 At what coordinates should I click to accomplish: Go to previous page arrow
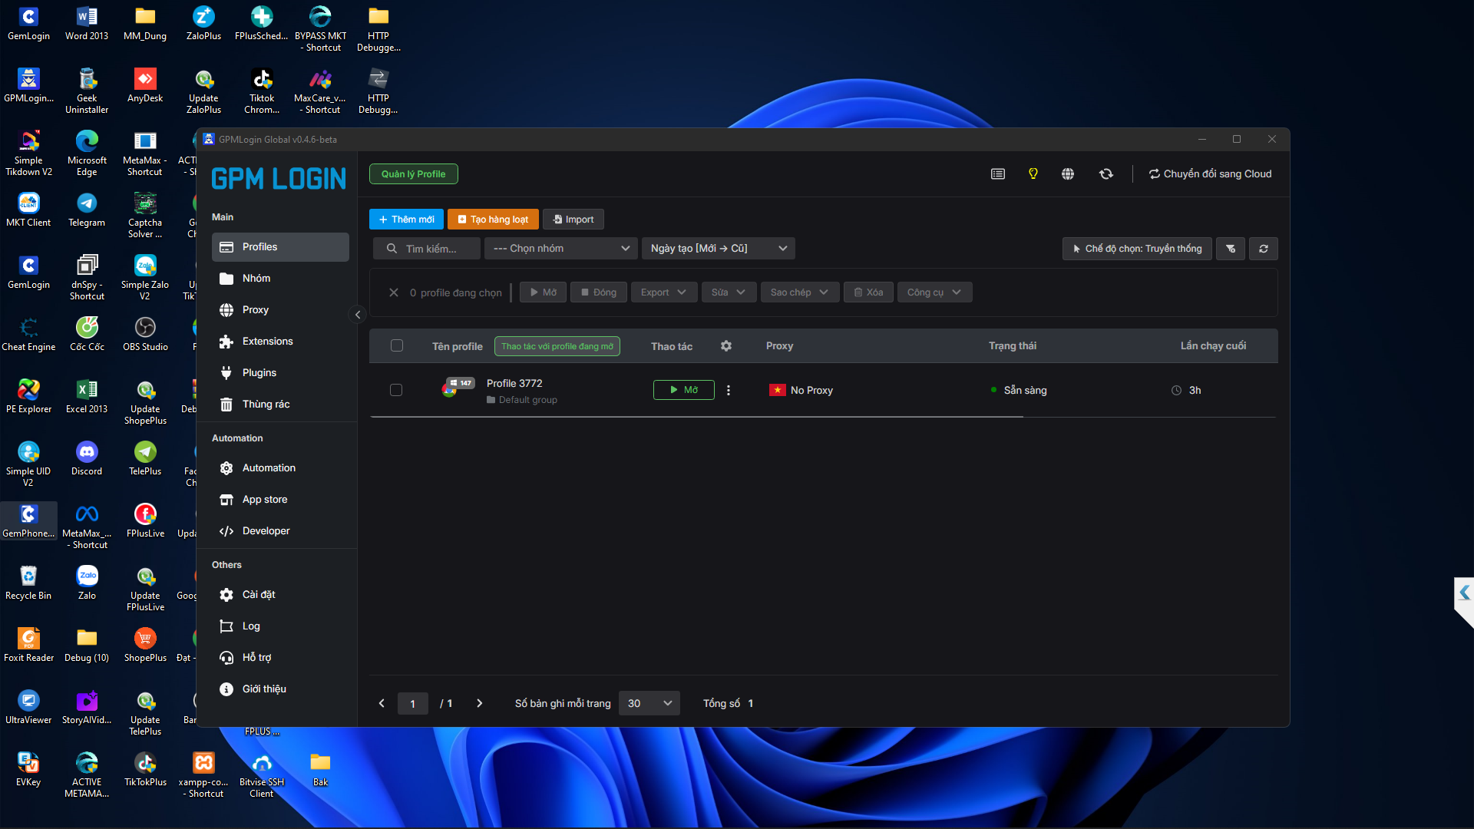382,703
